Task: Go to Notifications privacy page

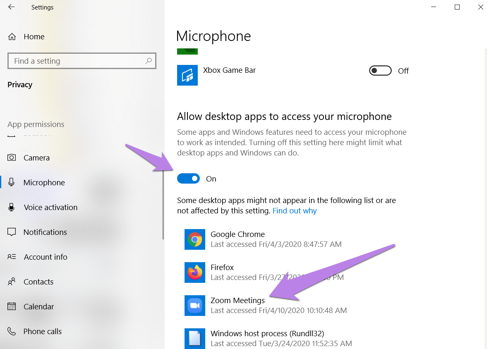Action: pos(45,232)
